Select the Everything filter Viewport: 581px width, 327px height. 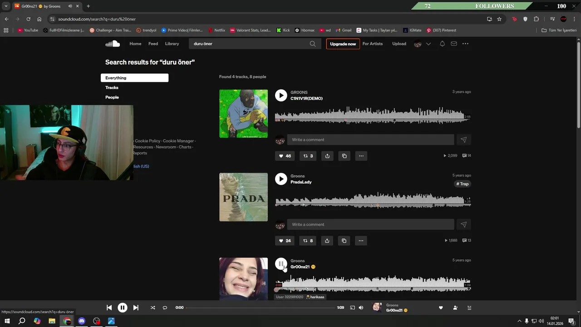point(134,78)
